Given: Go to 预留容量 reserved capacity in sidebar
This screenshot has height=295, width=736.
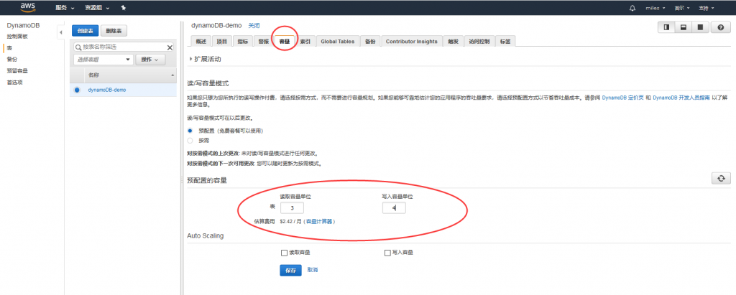Looking at the screenshot, I should coord(17,71).
